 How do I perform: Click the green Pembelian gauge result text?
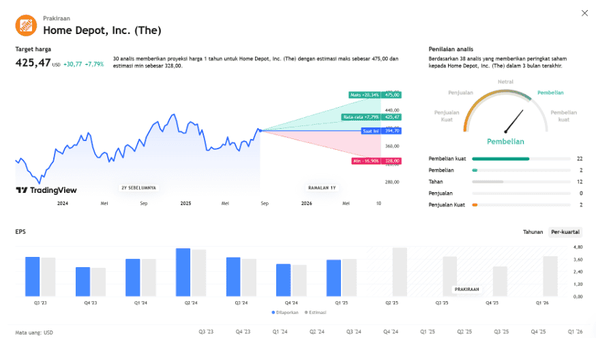505,142
